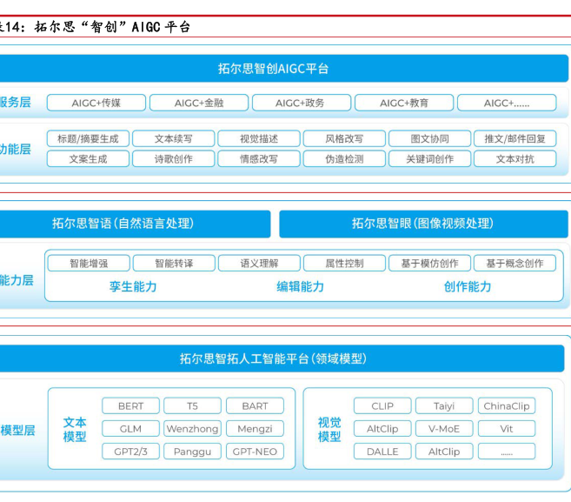Click the ChinaClip model box
Viewport: 571px width, 502px height.
(x=507, y=405)
